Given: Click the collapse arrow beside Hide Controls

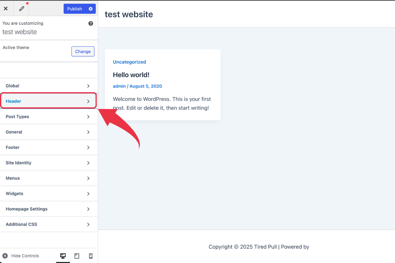Looking at the screenshot, I should 5,256.
